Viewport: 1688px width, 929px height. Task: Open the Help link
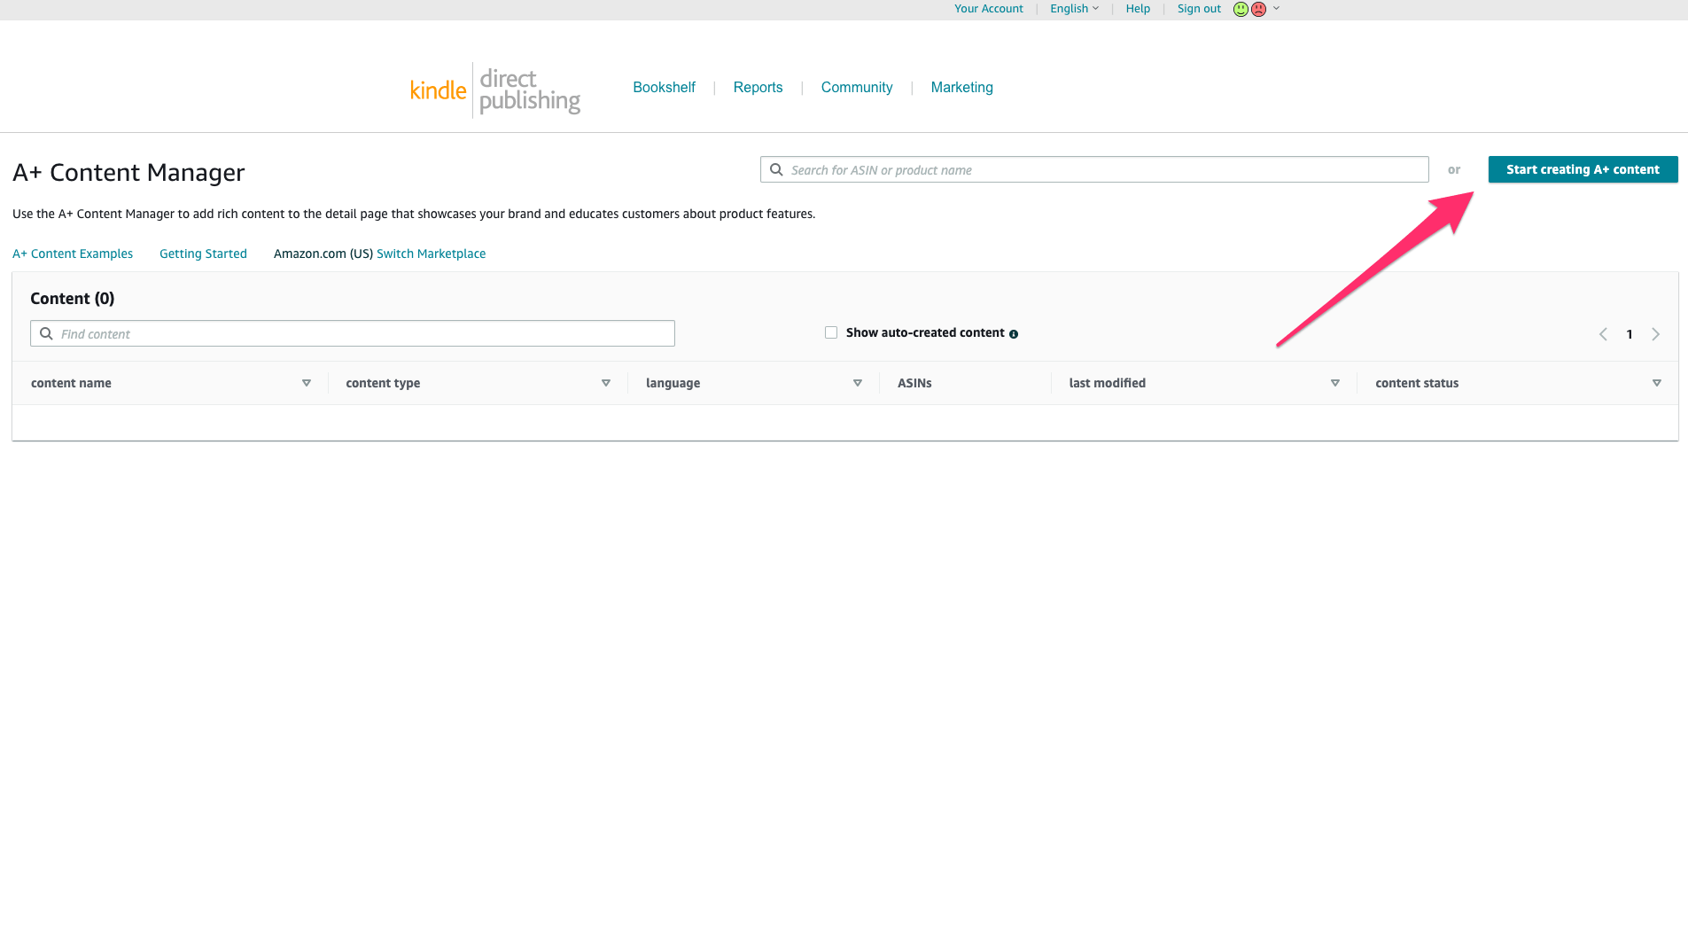coord(1138,9)
